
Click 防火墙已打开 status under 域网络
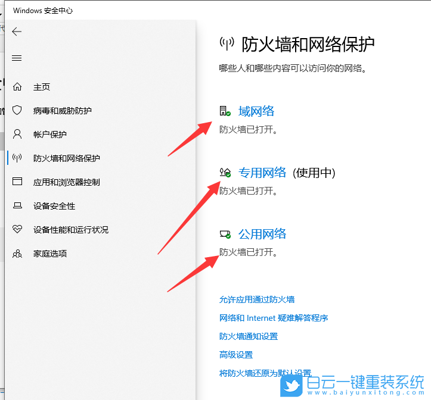coord(248,130)
